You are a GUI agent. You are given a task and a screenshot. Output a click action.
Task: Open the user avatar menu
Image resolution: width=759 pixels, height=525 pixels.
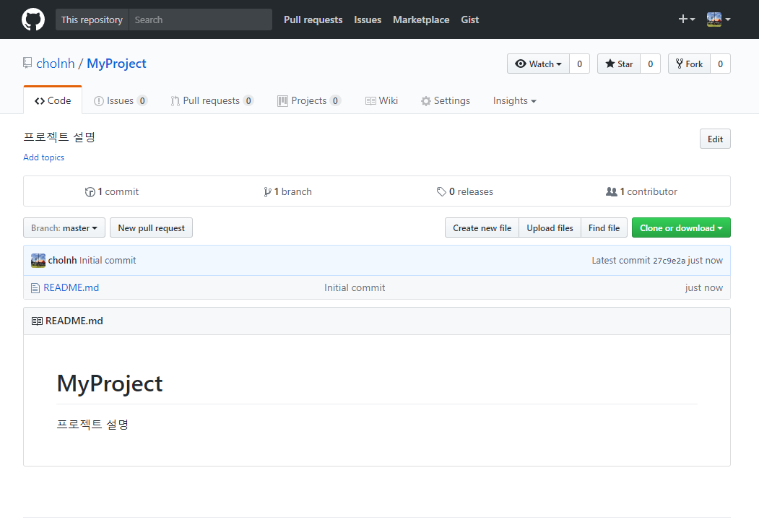click(719, 19)
